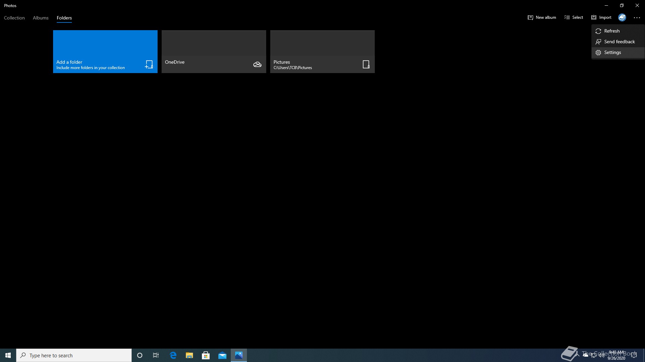Launch Microsoft Edge from the taskbar
The width and height of the screenshot is (645, 362).
[x=173, y=355]
